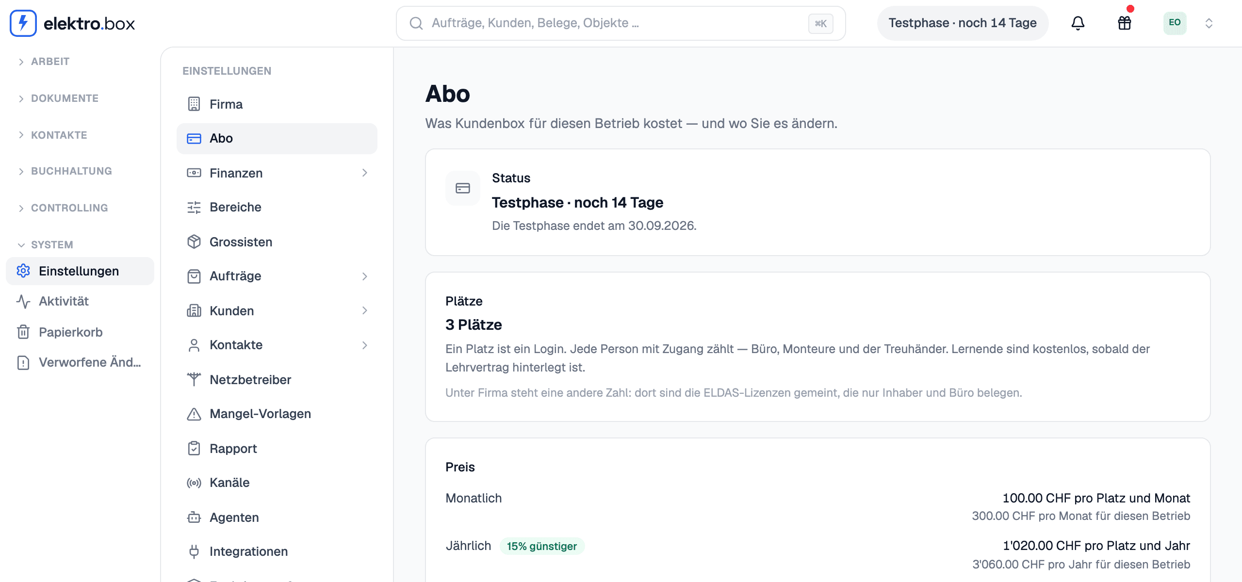Image resolution: width=1242 pixels, height=582 pixels.
Task: Open Netzbetreiber settings with pylon icon
Action: pyautogui.click(x=277, y=379)
